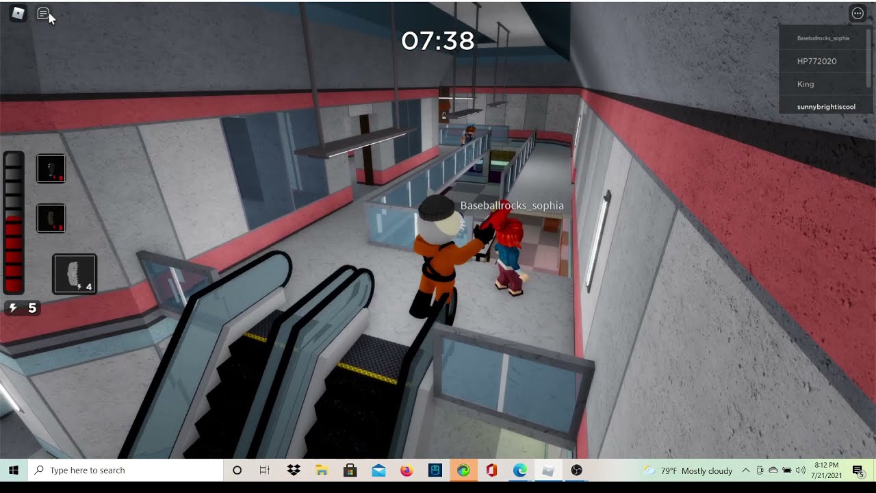Viewport: 876px width, 493px height.
Task: Open the Mail app from the taskbar
Action: point(378,470)
